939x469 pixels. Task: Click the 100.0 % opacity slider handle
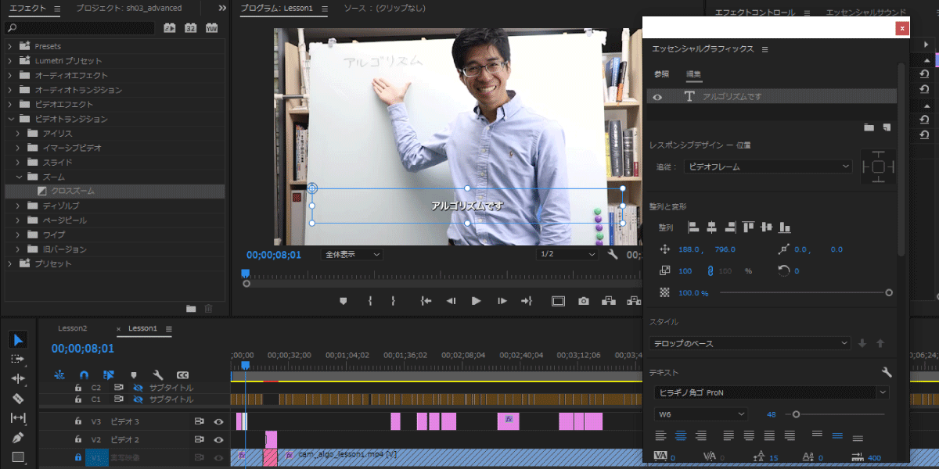click(x=889, y=292)
